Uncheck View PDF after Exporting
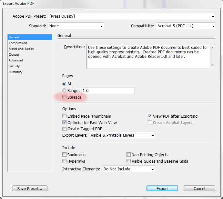223x199 pixels. pyautogui.click(x=150, y=116)
